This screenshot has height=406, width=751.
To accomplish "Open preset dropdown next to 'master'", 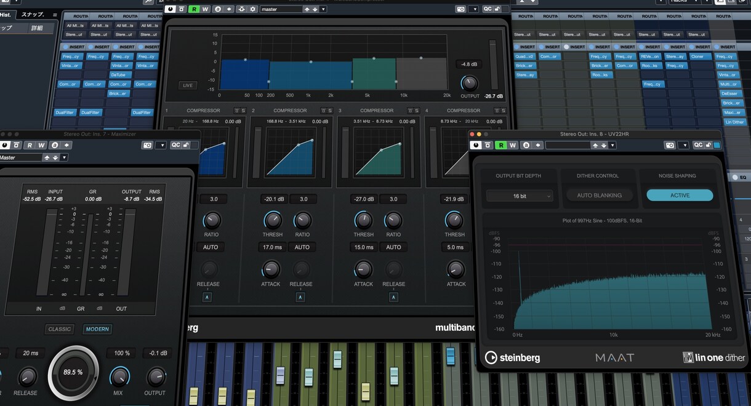I will click(324, 9).
